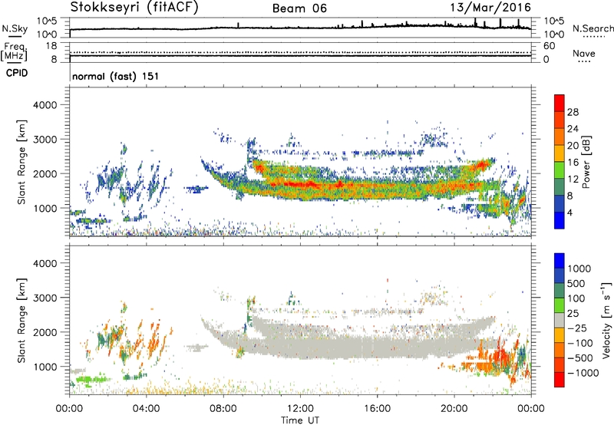
Task: Click the "CPID" row label
Action: pos(17,73)
